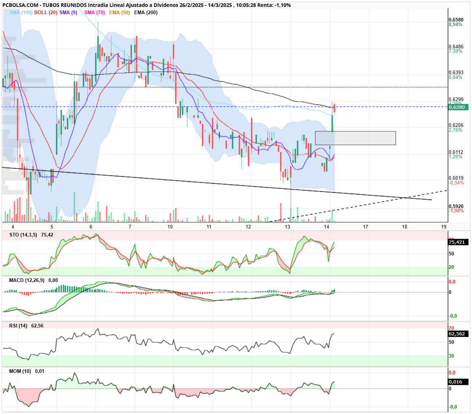Select the EMA (200) legend label
Viewport: 472px width, 414px height.
[146, 12]
